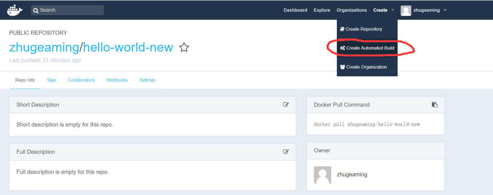Click the gears icon beside Create Automated Build
Image resolution: width=493 pixels, height=195 pixels.
pyautogui.click(x=343, y=48)
